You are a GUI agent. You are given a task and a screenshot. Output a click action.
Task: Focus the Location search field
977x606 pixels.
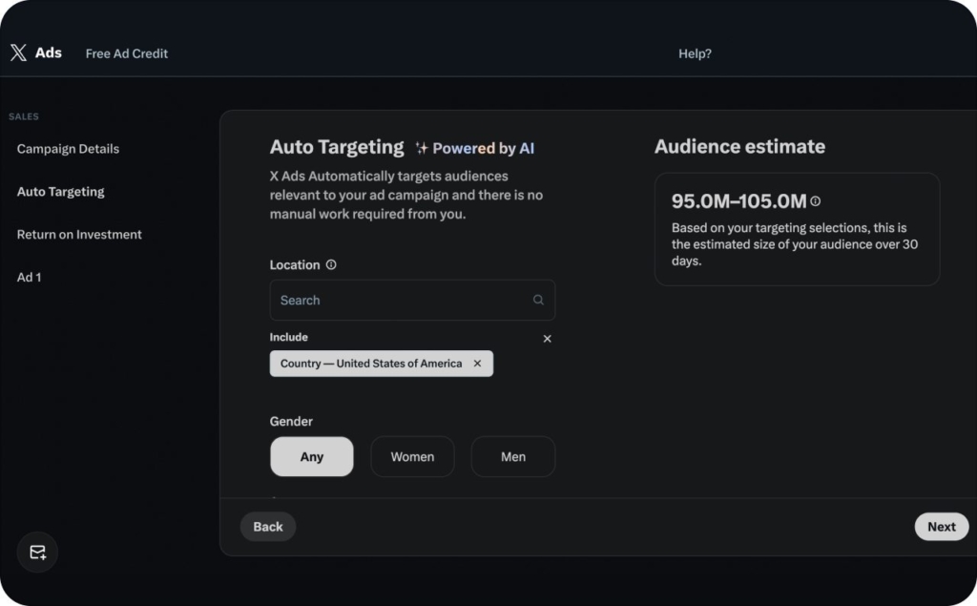coord(412,300)
